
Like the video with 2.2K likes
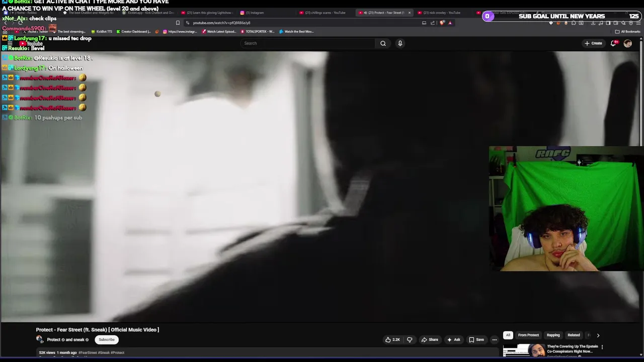[392, 340]
